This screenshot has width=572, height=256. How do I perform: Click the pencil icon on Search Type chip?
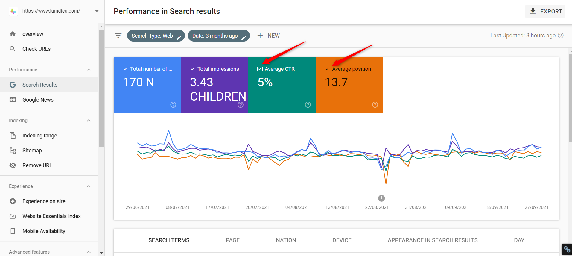179,38
